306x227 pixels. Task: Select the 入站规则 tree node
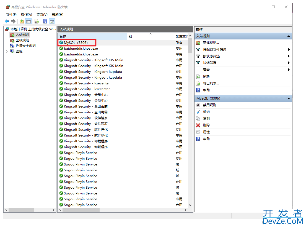tap(22, 35)
